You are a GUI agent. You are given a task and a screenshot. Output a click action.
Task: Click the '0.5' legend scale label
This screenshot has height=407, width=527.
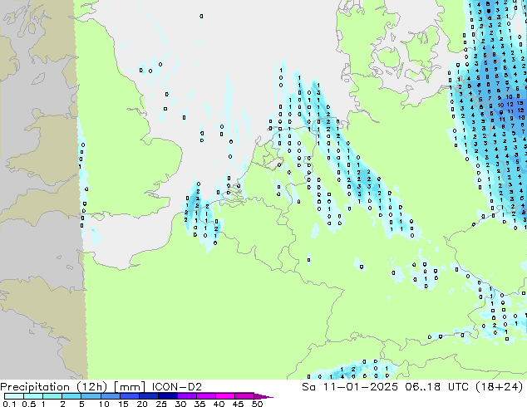coord(29,404)
